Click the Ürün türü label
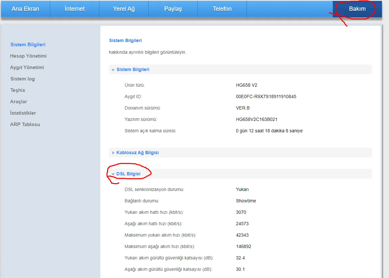Screen dimensions: 389x278 (x=135, y=85)
